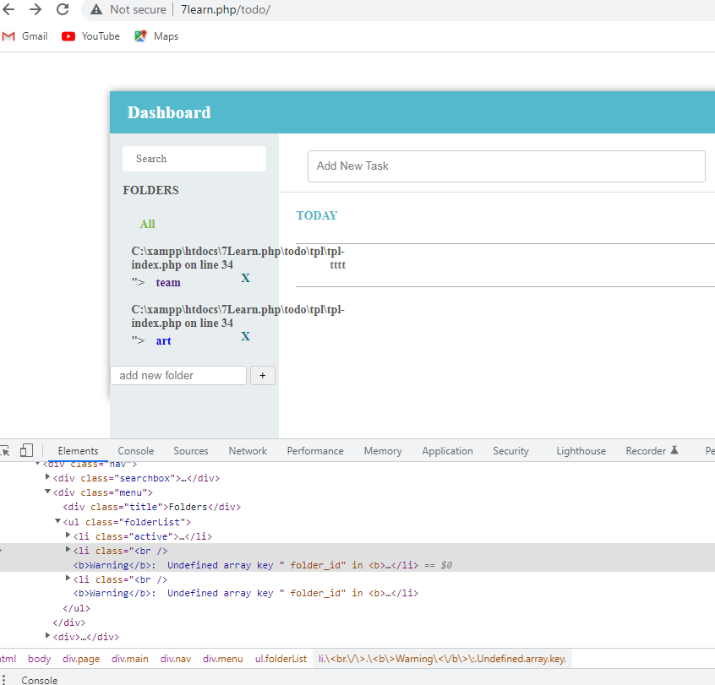715x685 pixels.
Task: Click the TODAY section heading
Action: pos(317,215)
